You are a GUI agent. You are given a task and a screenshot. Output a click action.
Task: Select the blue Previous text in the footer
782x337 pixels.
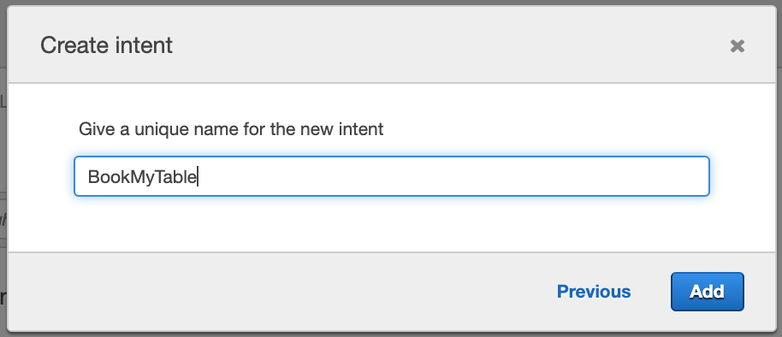(594, 292)
